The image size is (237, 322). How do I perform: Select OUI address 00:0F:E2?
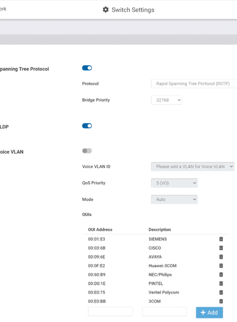pyautogui.click(x=97, y=266)
